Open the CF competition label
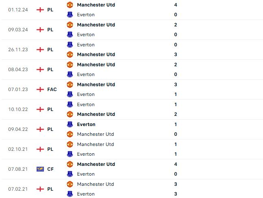The width and height of the screenshot is (263, 198). click(x=50, y=169)
